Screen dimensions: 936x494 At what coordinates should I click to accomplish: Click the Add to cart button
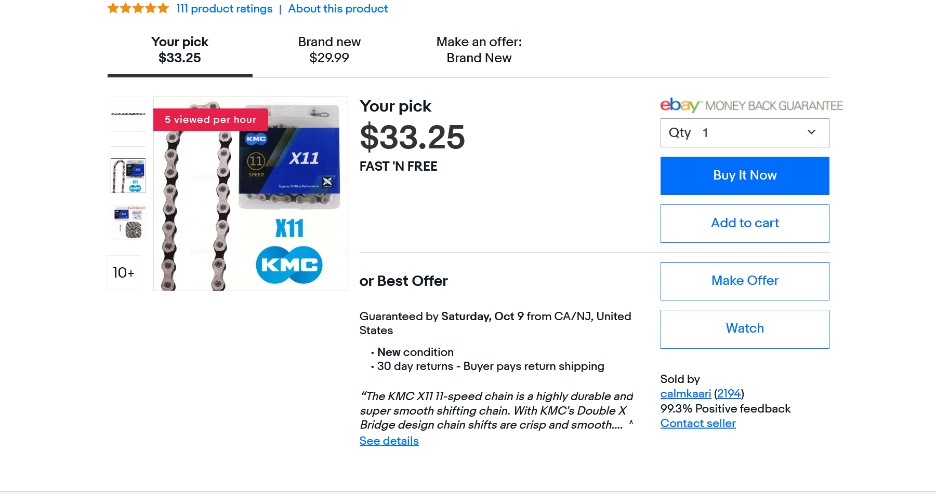pos(744,223)
